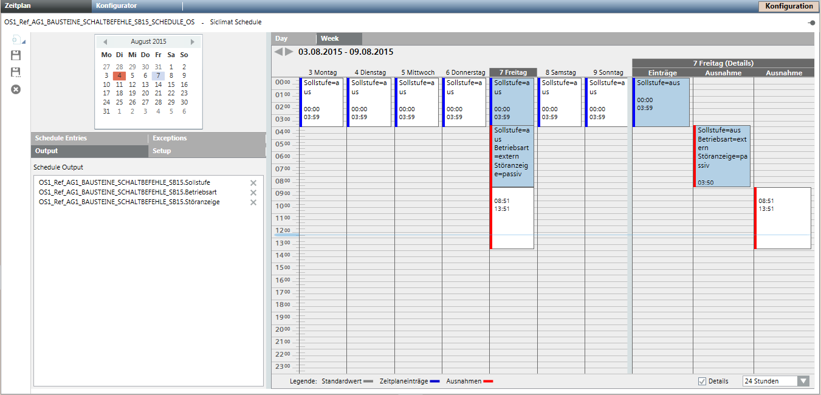
Task: Select the Setup tab
Action: pos(207,151)
